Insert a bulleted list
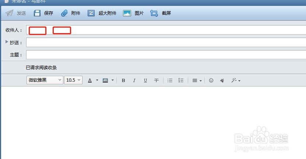The width and height of the screenshot is (306, 159). [x=170, y=80]
